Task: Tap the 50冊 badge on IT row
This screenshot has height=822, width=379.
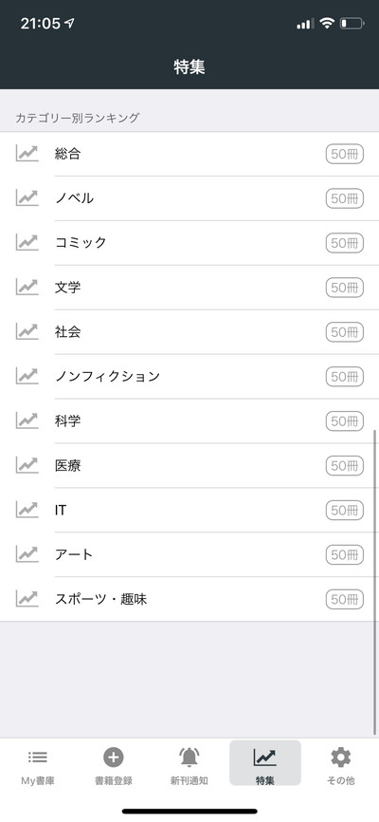Action: (345, 510)
